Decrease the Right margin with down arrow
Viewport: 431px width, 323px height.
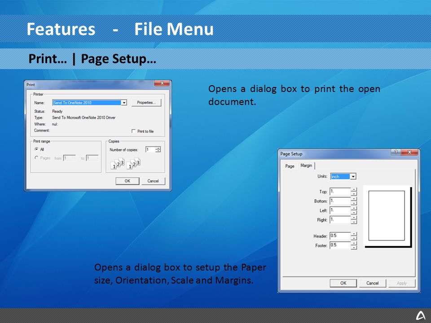(x=354, y=222)
